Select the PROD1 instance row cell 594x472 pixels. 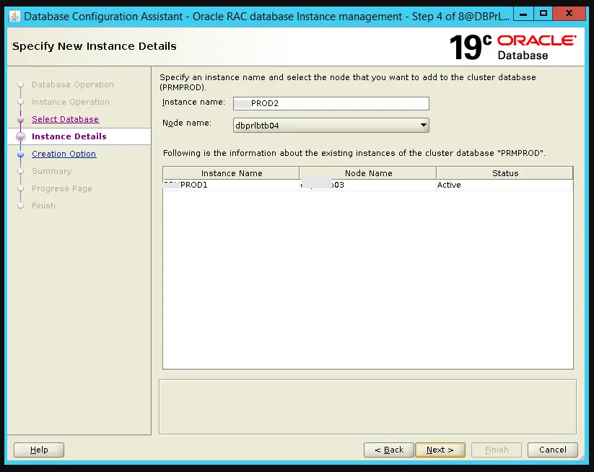pos(231,185)
